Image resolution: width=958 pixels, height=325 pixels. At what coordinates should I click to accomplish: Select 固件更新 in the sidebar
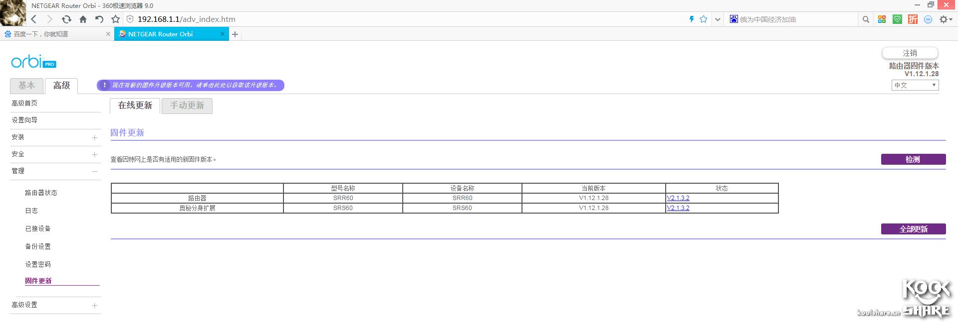38,281
